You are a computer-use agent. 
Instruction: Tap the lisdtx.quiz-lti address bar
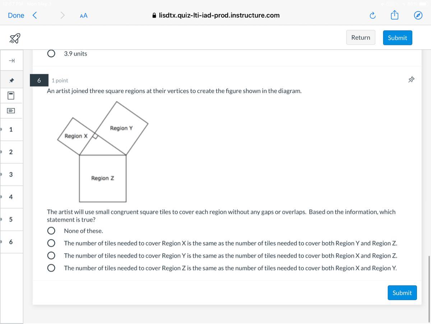click(215, 15)
